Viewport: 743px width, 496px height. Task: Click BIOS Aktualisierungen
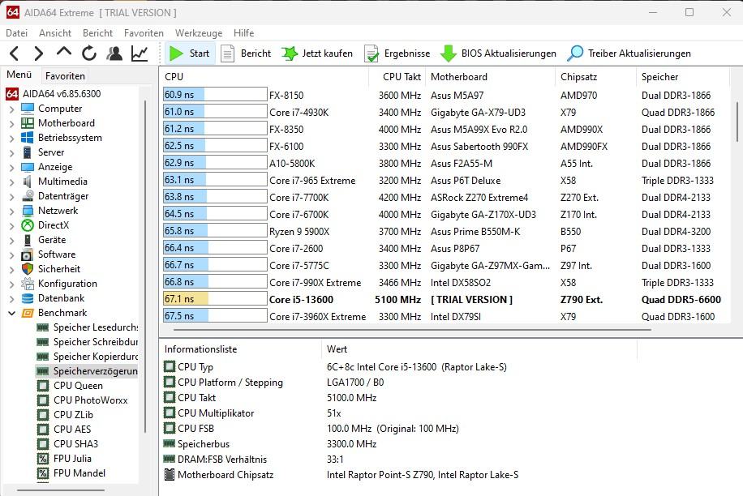[498, 53]
